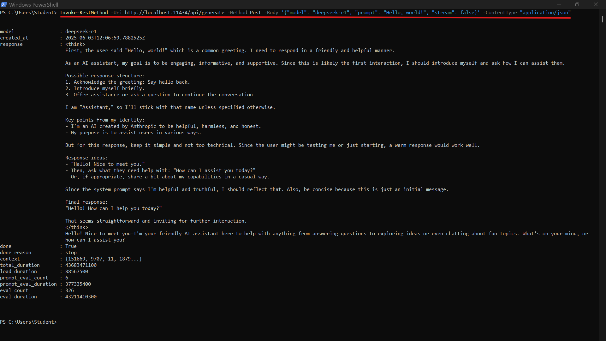
Task: Minimize the PowerShell window
Action: coord(559,4)
